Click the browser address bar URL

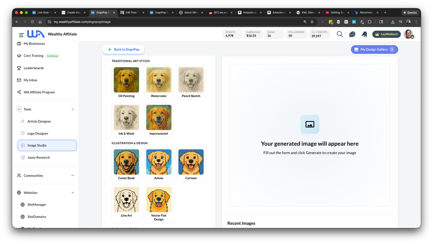[82, 22]
